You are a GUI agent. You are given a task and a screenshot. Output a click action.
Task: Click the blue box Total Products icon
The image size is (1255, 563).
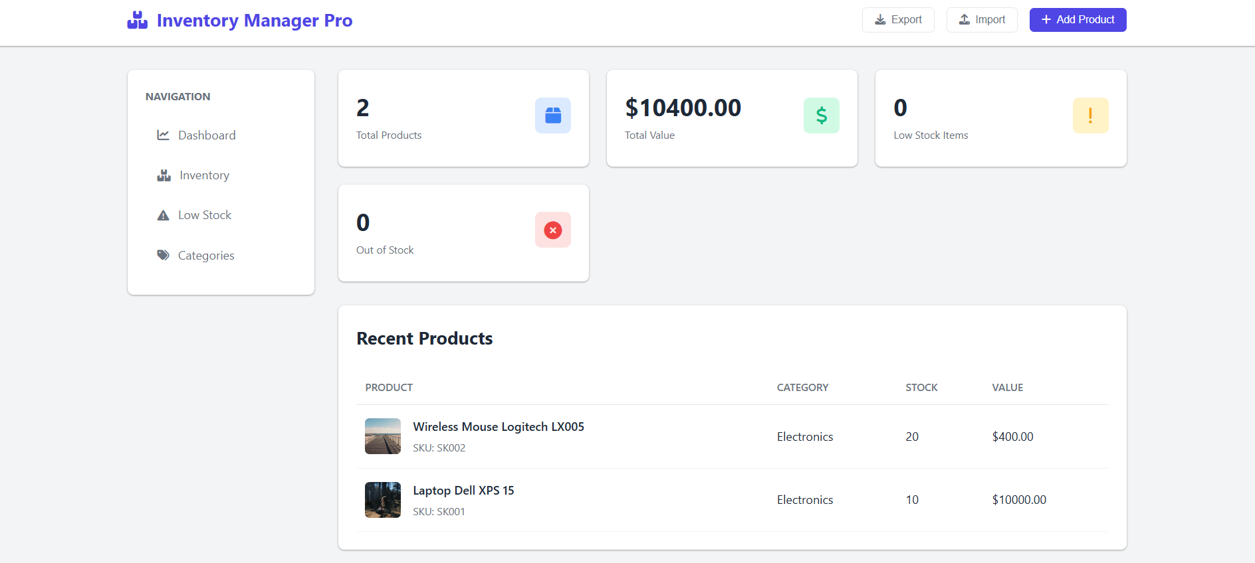coord(552,116)
